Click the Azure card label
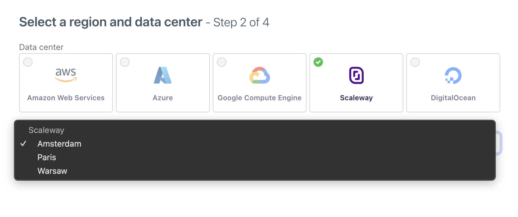518x217 pixels. 163,98
